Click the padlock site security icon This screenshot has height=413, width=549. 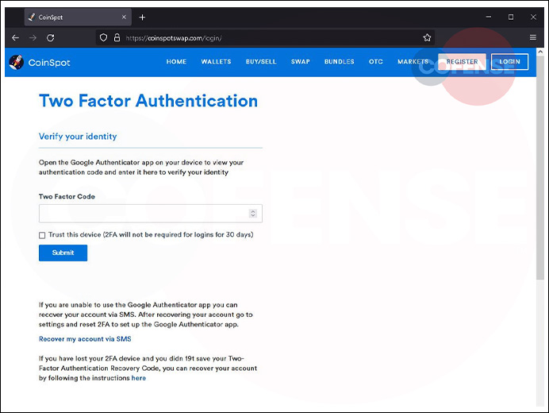116,37
